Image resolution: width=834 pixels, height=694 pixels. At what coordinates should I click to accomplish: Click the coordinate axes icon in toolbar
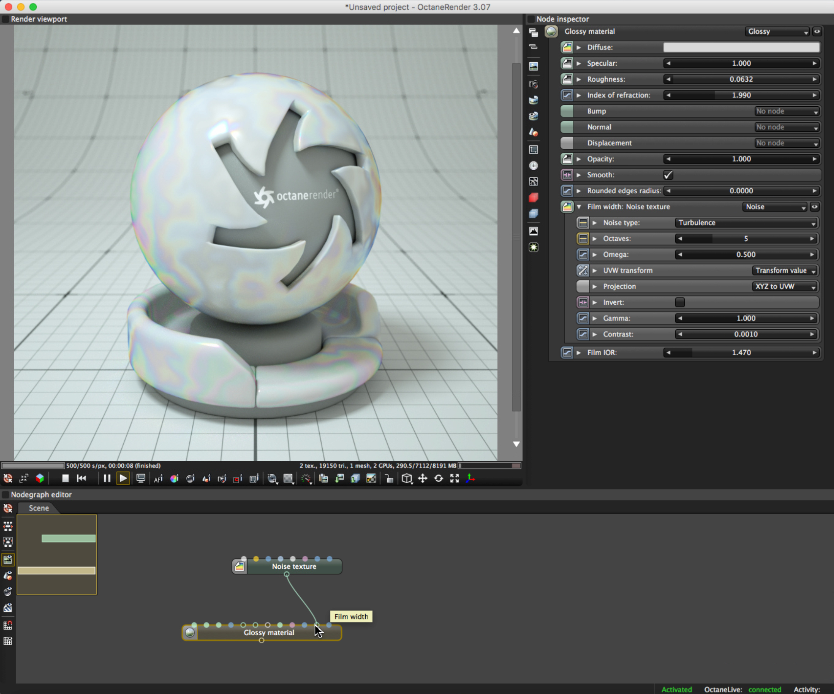click(471, 478)
